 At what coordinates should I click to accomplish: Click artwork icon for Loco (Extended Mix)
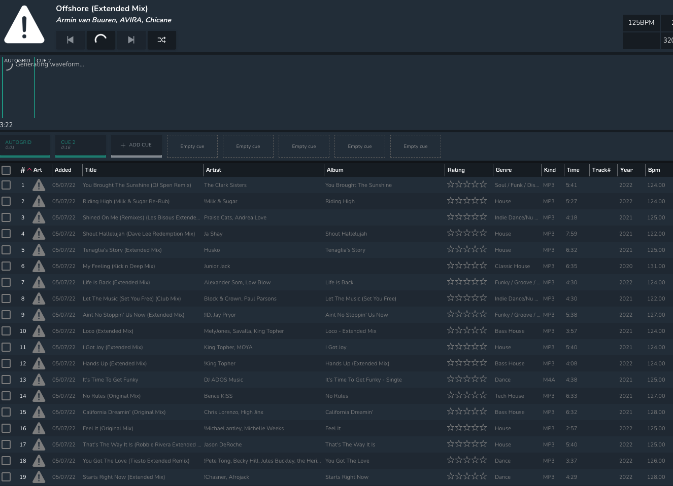click(39, 331)
